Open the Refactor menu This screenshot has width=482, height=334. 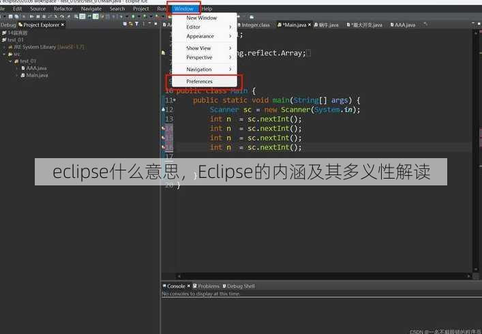click(63, 9)
